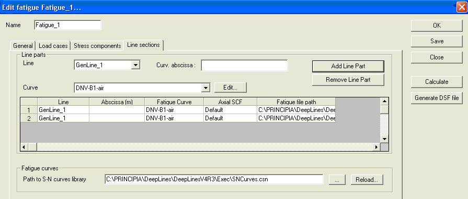Click Fatigue file path cell row 2
468x199 pixels.
(296, 118)
